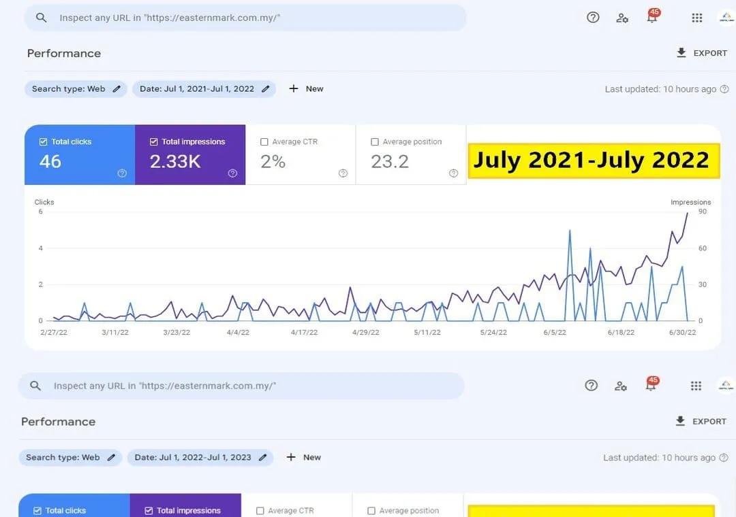
Task: Uncheck the top Total clicks checkbox
Action: (x=43, y=141)
